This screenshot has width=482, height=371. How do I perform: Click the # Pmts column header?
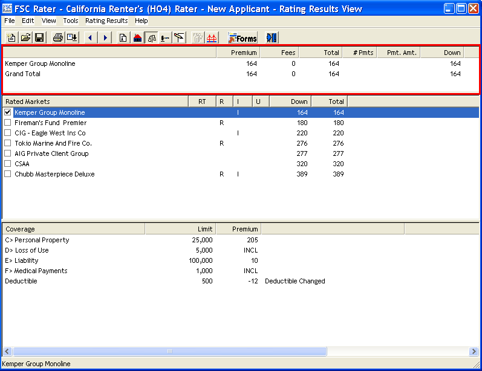pos(360,53)
